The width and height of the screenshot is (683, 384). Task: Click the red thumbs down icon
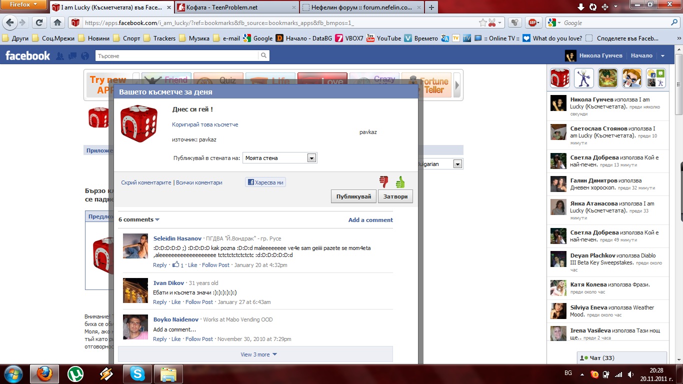coord(384,181)
